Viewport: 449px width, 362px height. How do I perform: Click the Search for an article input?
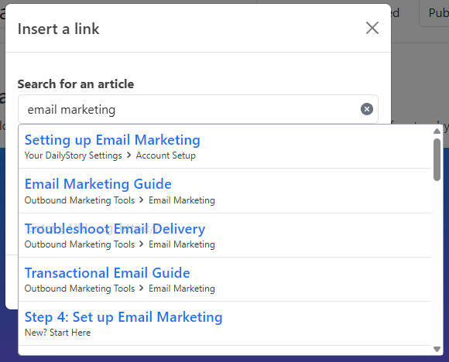click(x=198, y=109)
